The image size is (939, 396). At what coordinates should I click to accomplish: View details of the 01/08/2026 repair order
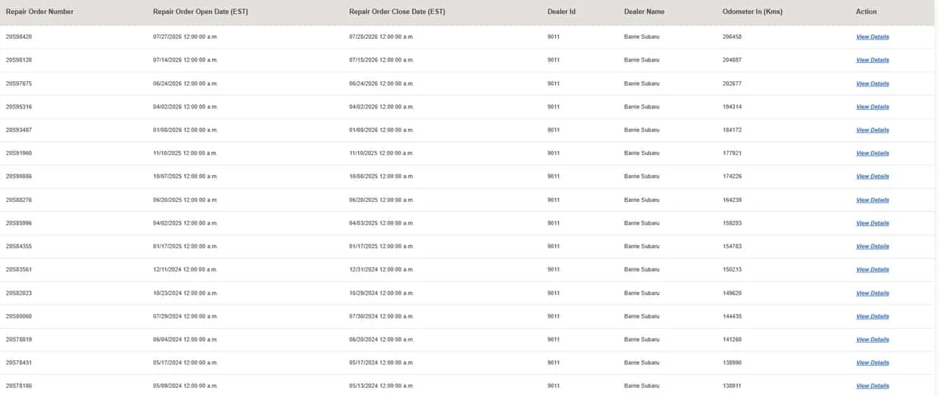pos(872,130)
